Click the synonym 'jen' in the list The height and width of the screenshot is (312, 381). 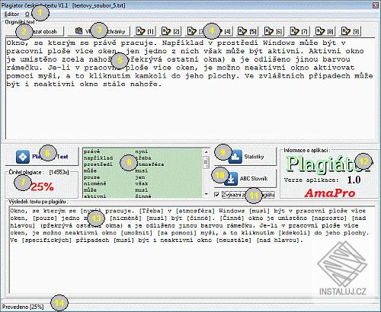click(139, 177)
